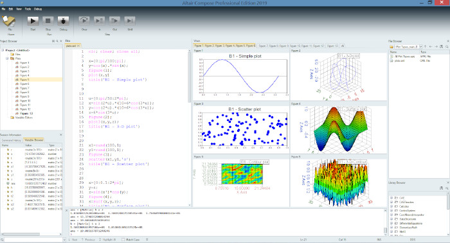Click the Step Until icon
Image resolution: width=450 pixels, height=243 pixels.
coord(130,21)
